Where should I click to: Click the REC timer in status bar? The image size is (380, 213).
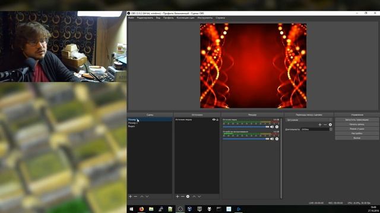(x=335, y=203)
